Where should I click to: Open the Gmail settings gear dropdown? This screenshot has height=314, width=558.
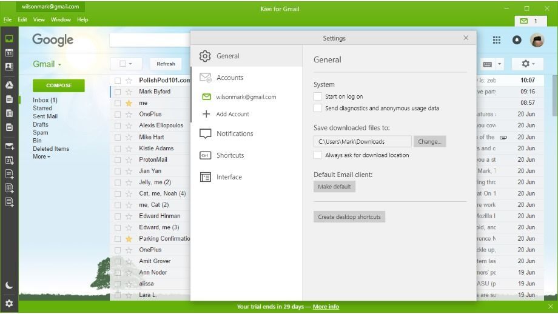pyautogui.click(x=528, y=64)
